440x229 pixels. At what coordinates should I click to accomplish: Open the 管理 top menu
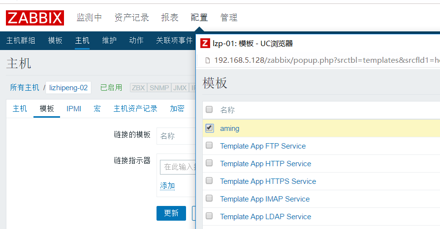point(229,18)
